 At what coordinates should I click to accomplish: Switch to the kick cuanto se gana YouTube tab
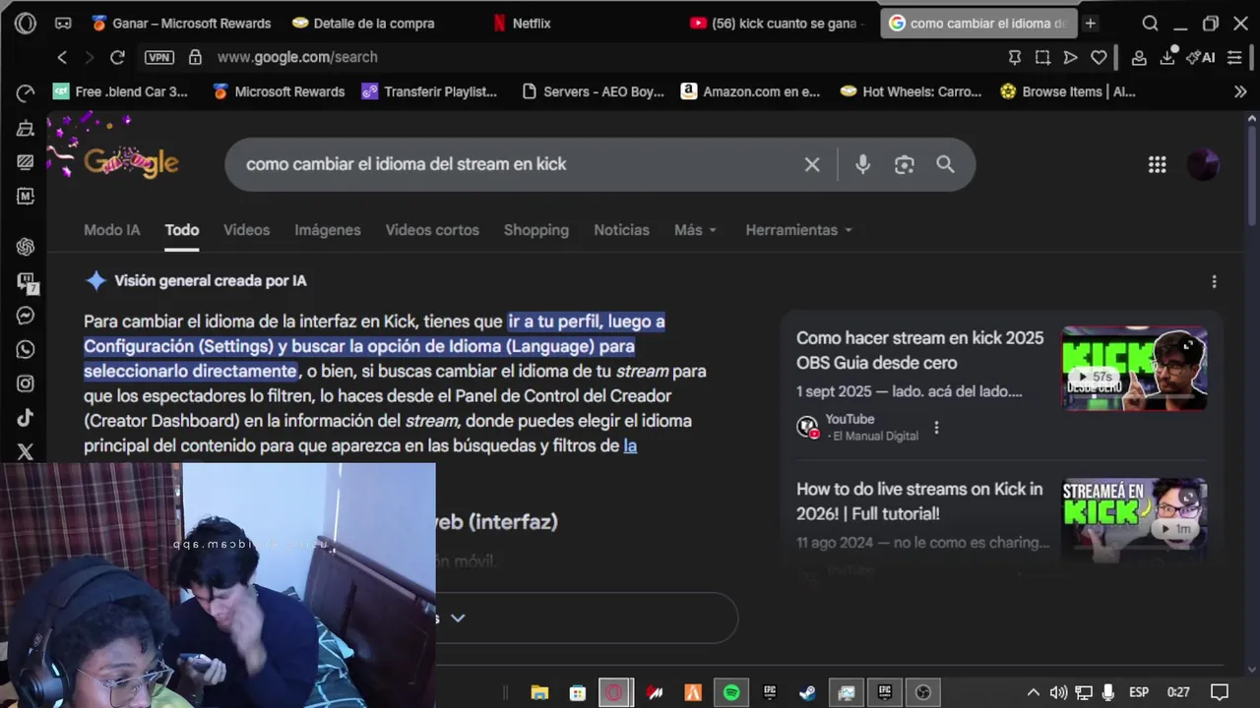[778, 23]
